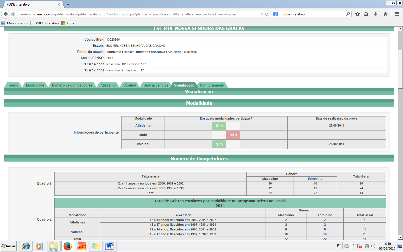Select the INEP code 13028960
Image resolution: width=403 pixels, height=252 pixels.
[x=113, y=39]
